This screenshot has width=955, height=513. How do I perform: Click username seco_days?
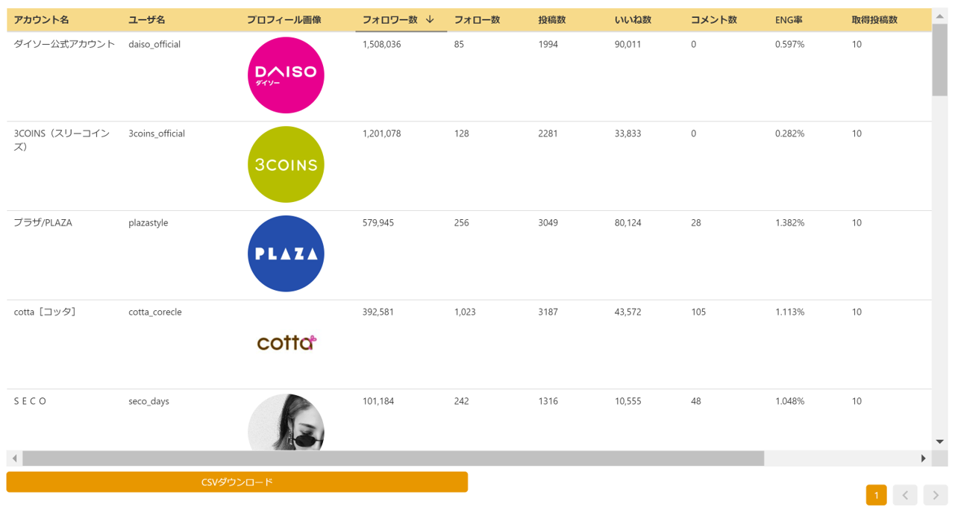pos(149,401)
